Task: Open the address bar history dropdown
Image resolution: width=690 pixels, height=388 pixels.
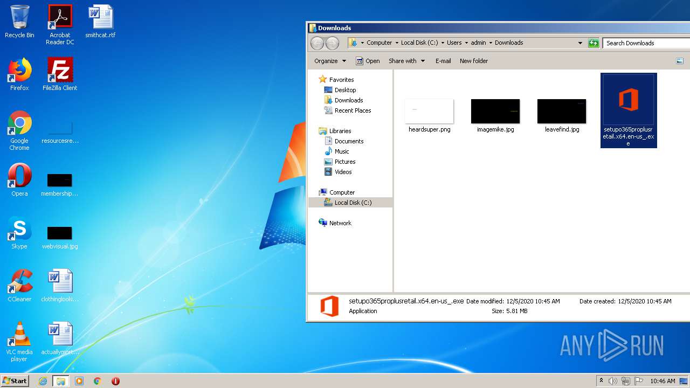Action: click(580, 43)
